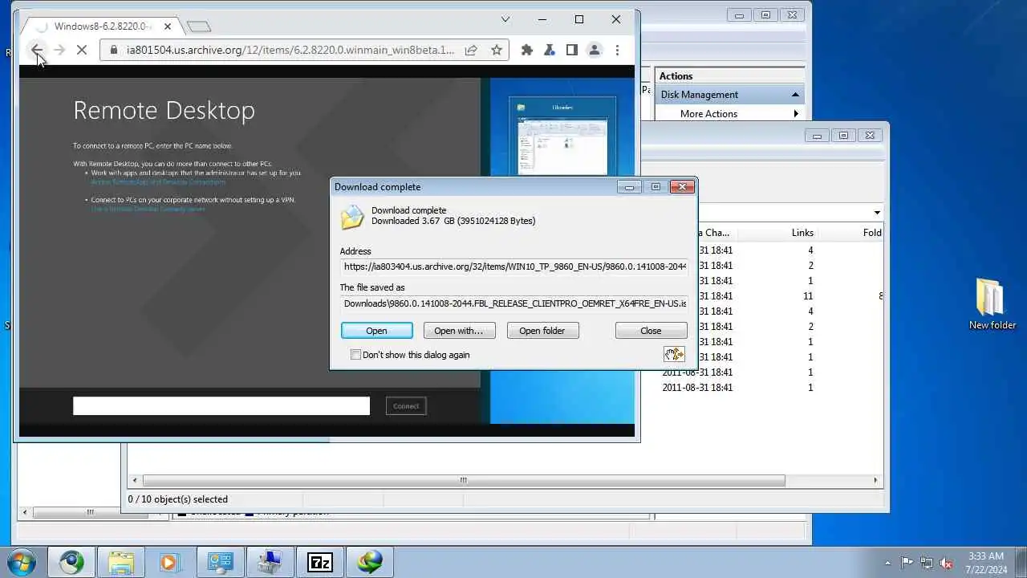Click the Close button in the download dialog
Screen dimensions: 1027x578
[651, 331]
